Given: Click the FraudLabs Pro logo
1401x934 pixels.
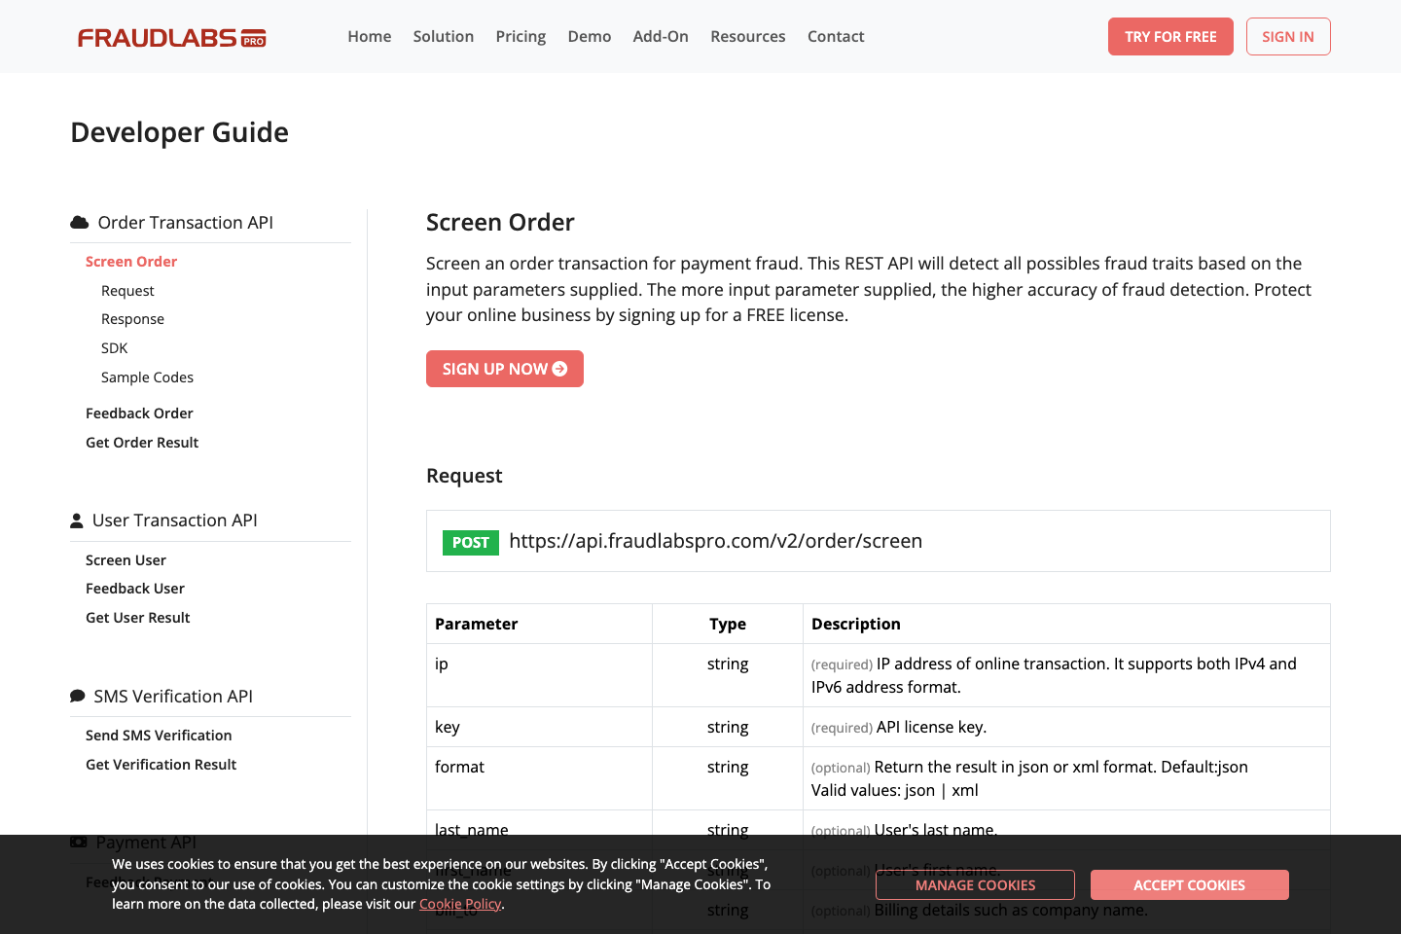Looking at the screenshot, I should click(x=171, y=36).
